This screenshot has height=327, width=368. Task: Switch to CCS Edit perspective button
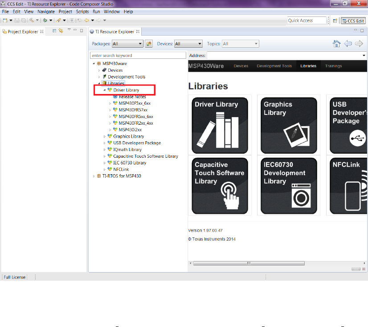(x=353, y=21)
